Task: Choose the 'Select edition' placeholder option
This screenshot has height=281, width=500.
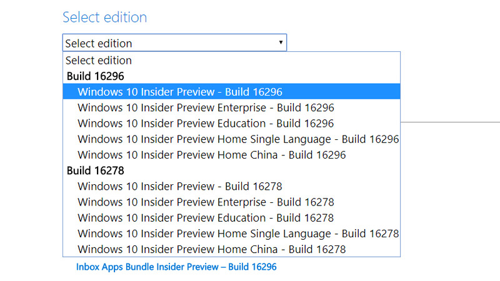Action: click(x=99, y=61)
